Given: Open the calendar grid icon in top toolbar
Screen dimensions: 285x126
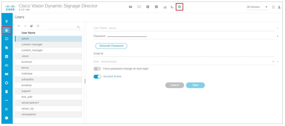Looking at the screenshot, I should pos(156,7).
